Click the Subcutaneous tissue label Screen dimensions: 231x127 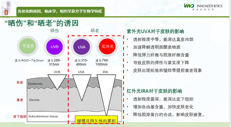point(43,116)
